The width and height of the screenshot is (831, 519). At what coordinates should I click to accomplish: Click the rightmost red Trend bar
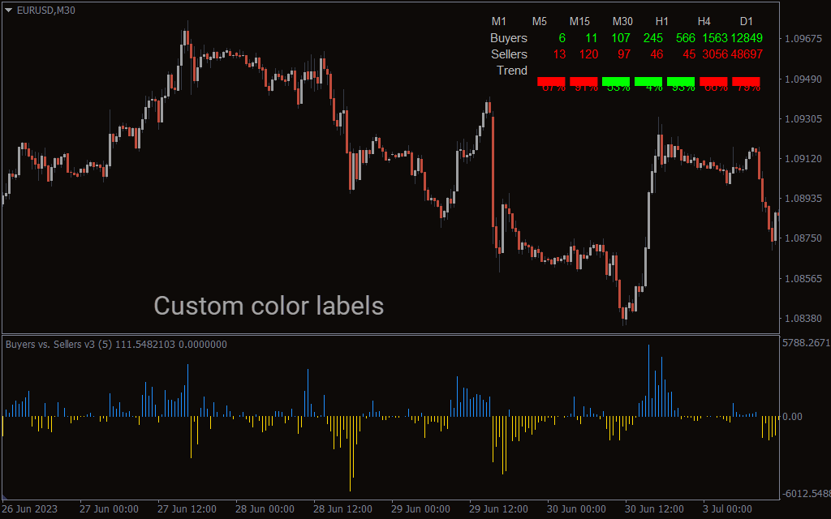click(746, 81)
